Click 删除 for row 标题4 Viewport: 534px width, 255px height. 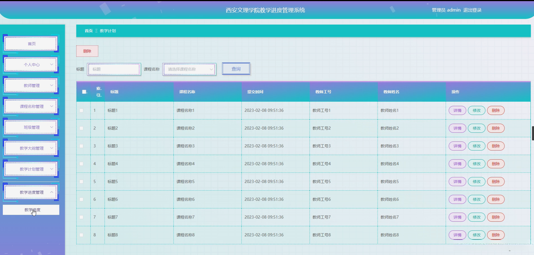[x=496, y=164]
